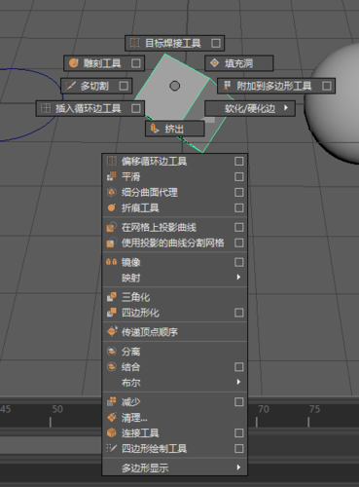Click the 平滑 smooth icon
This screenshot has height=487, width=359.
112,176
